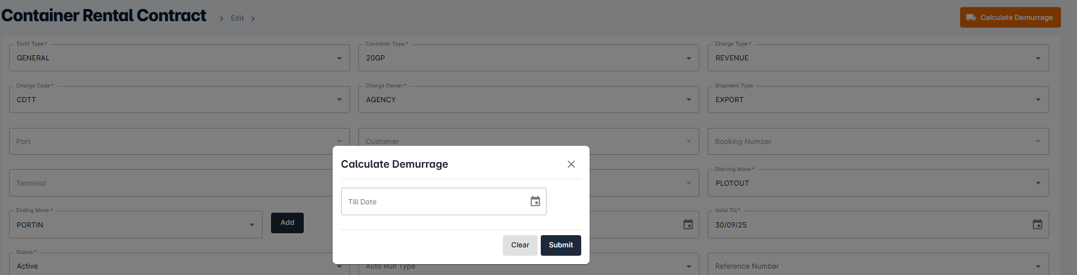Open the Charge Code CDTT dropdown

[179, 100]
